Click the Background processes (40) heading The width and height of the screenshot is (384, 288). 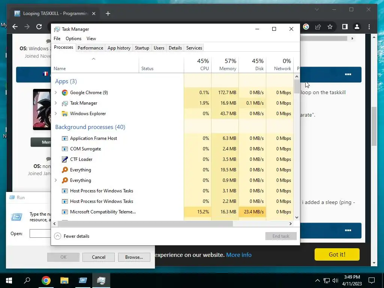[90, 127]
